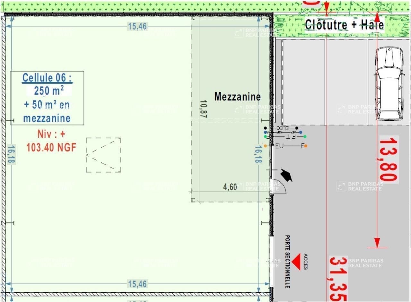Click the bottom 15,46 width dimension
Viewport: 411px width, 302px height.
tap(137, 284)
